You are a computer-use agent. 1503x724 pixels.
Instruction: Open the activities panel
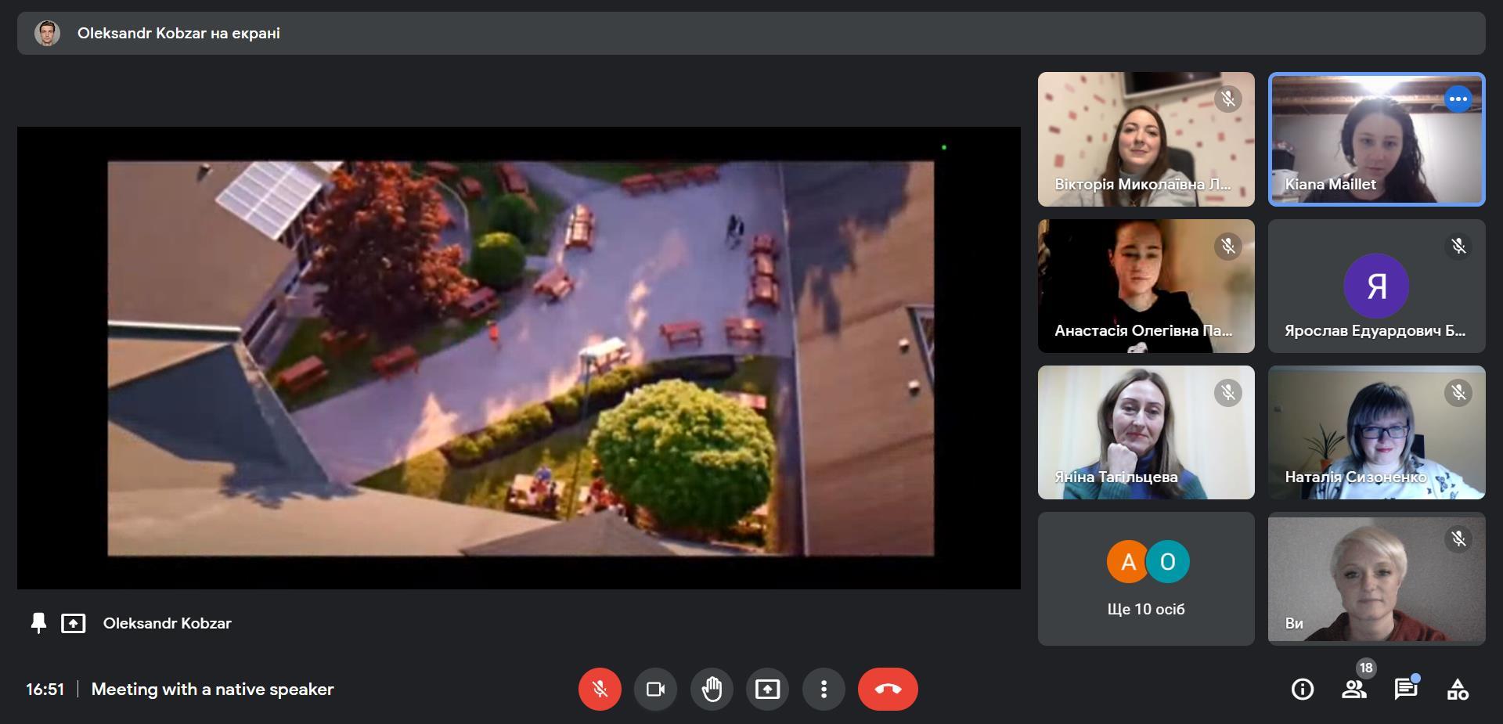tap(1458, 689)
